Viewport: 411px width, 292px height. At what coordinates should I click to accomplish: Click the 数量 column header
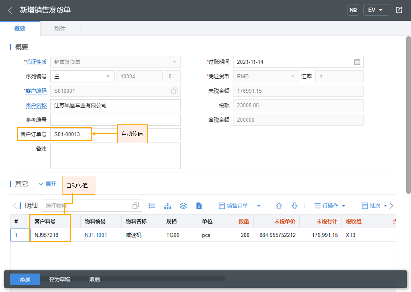coord(238,221)
